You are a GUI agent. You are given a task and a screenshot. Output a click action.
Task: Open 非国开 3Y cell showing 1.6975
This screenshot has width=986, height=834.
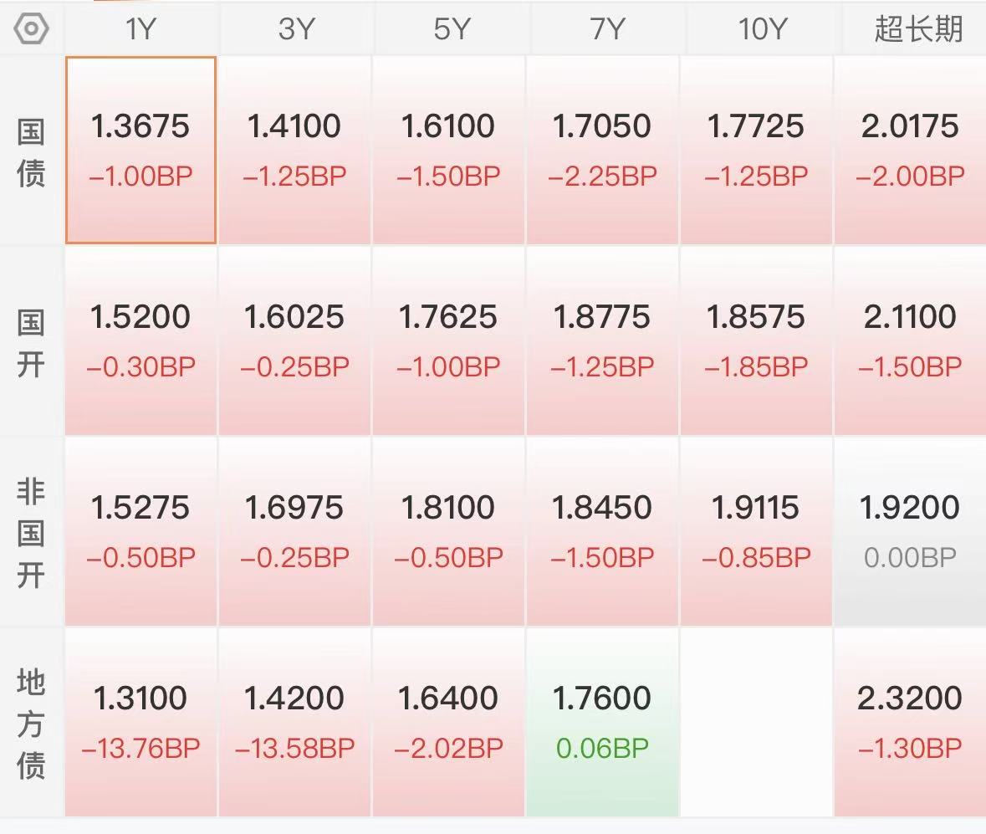[x=294, y=531]
